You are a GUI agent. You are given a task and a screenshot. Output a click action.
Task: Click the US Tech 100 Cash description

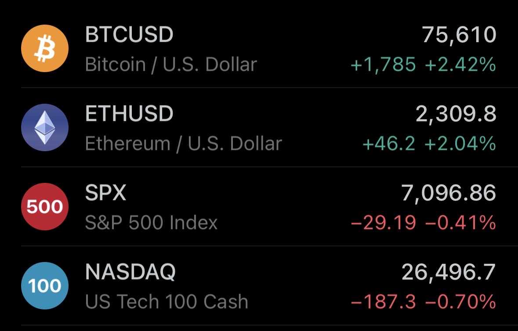(x=167, y=302)
